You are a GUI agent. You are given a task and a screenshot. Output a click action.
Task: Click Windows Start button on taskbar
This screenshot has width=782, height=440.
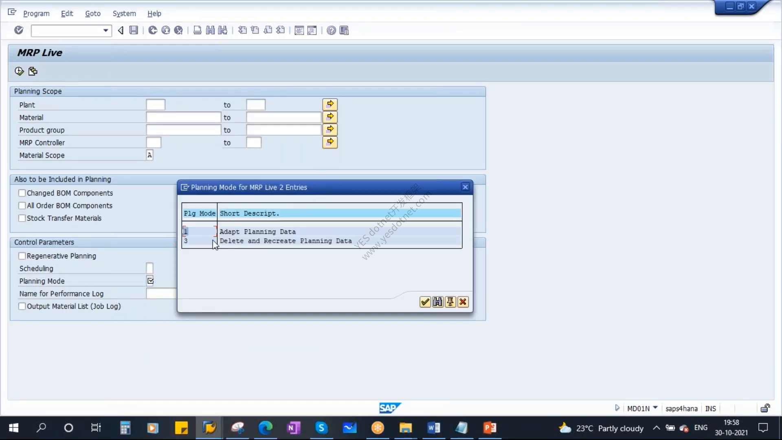[14, 428]
